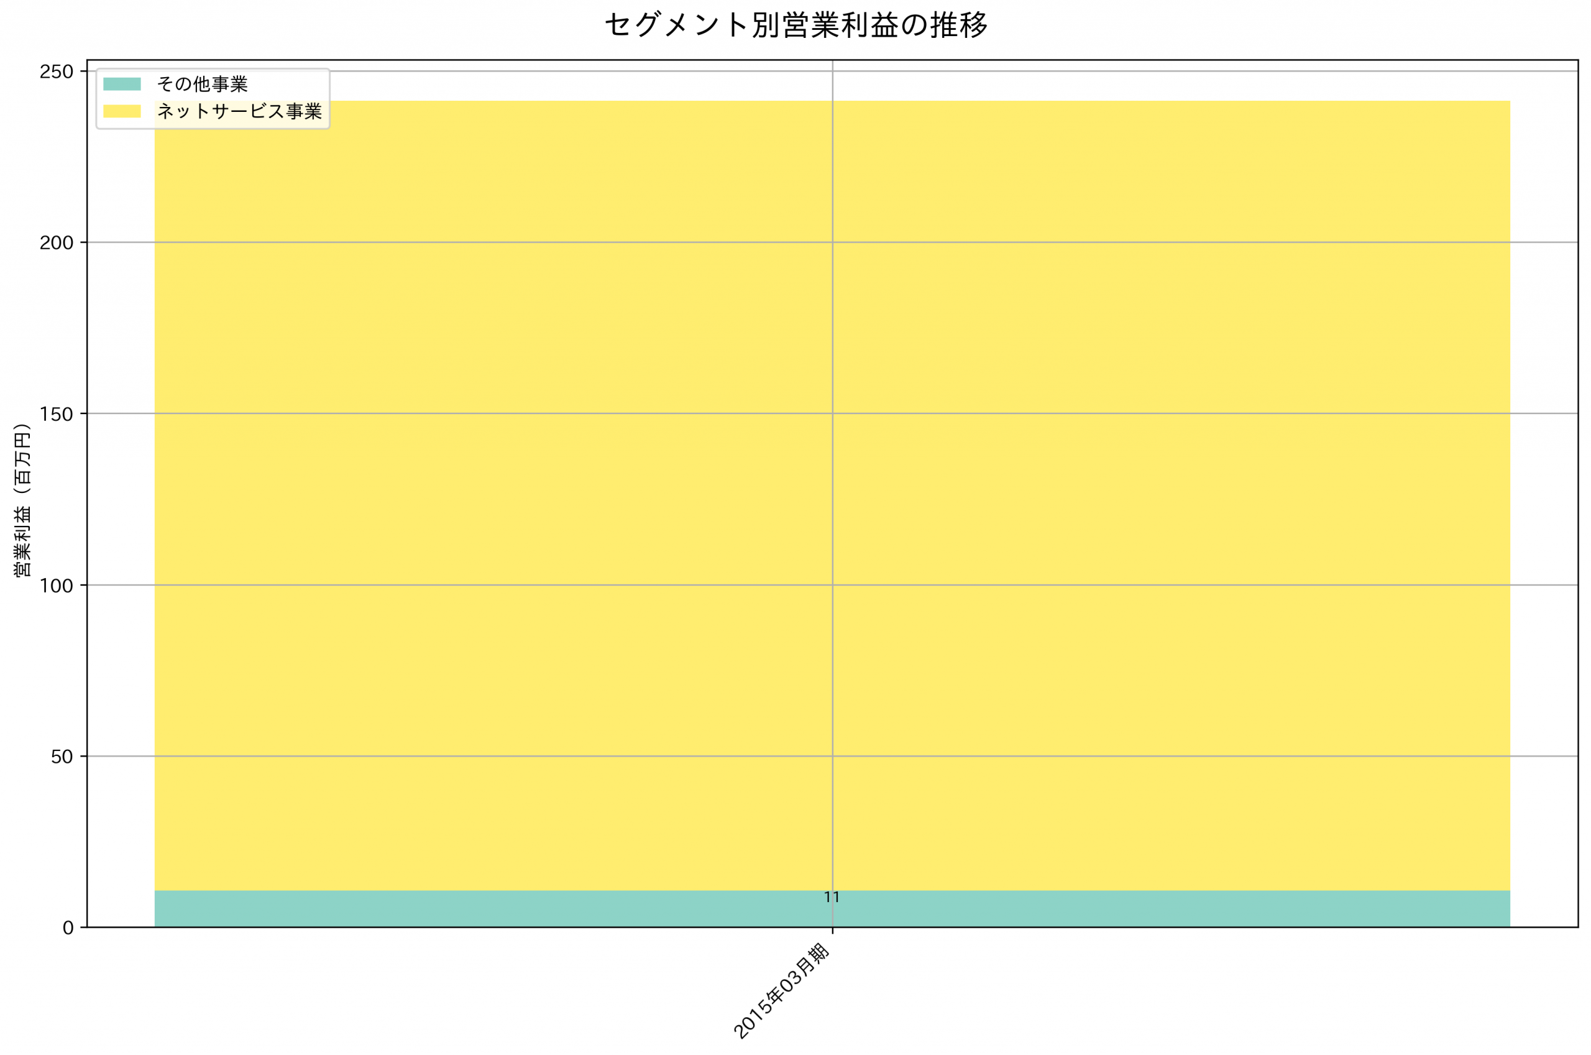This screenshot has height=1055, width=1591.
Task: Click the 2015年03月期 x-axis label
Action: click(781, 990)
